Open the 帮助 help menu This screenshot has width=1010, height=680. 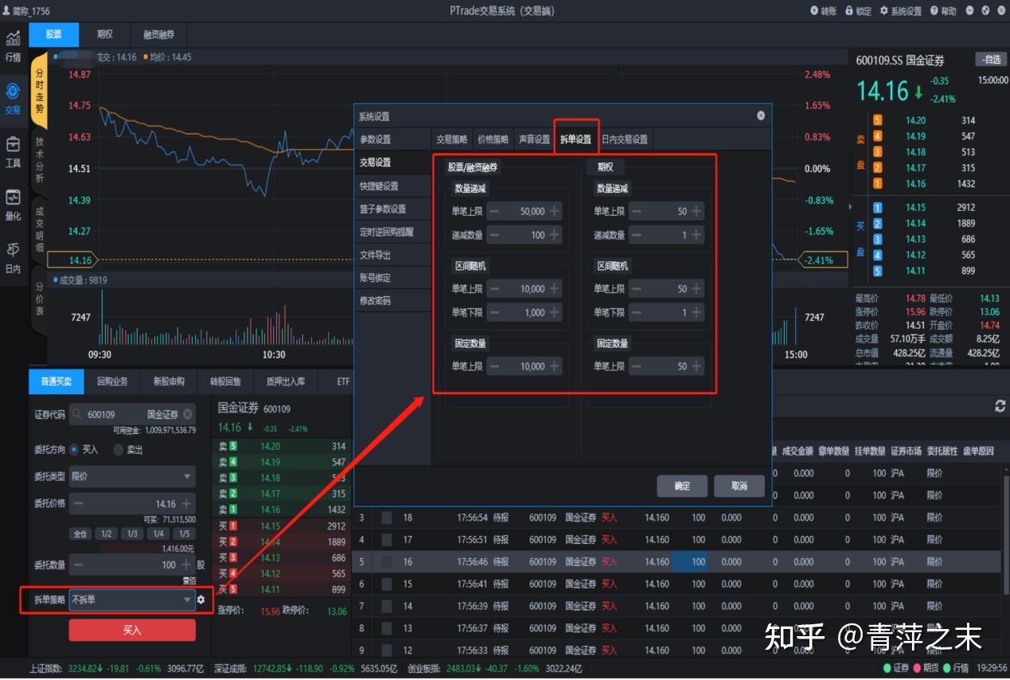[942, 10]
